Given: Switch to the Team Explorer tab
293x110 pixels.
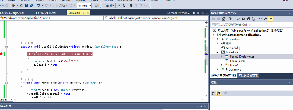Looking at the screenshot, I should [x=248, y=76].
